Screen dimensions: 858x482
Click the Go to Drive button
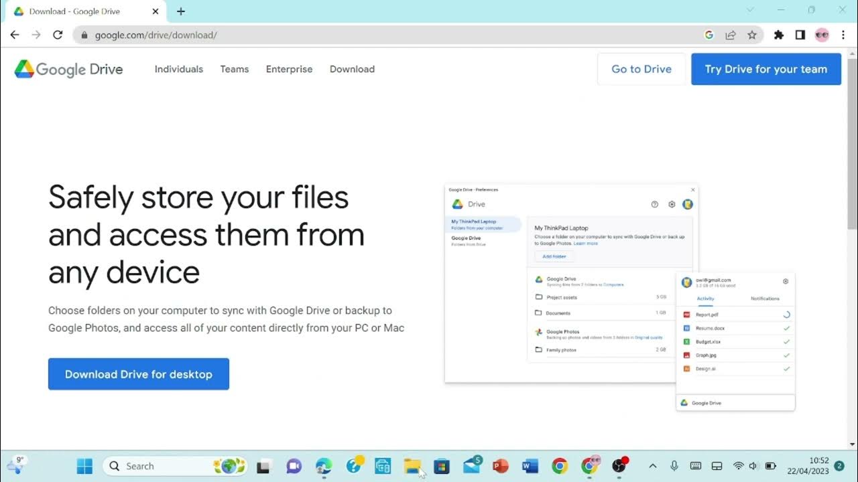[641, 69]
